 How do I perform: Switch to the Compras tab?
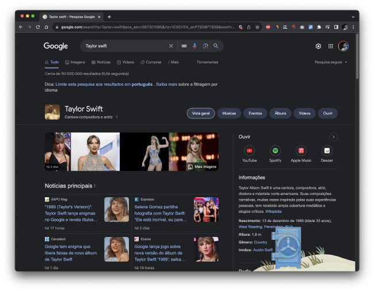151,62
